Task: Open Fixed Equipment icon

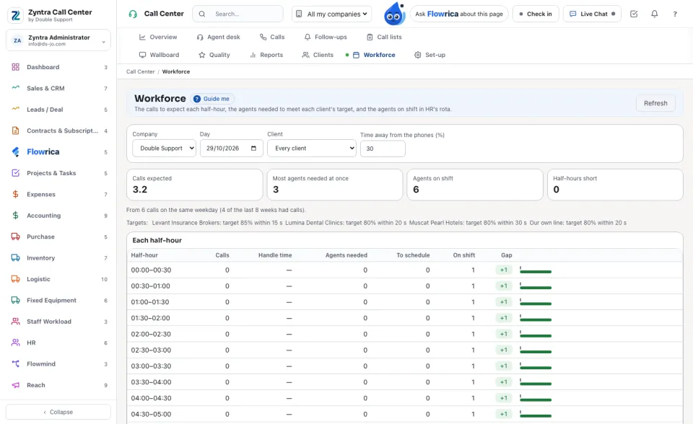Action: tap(15, 300)
